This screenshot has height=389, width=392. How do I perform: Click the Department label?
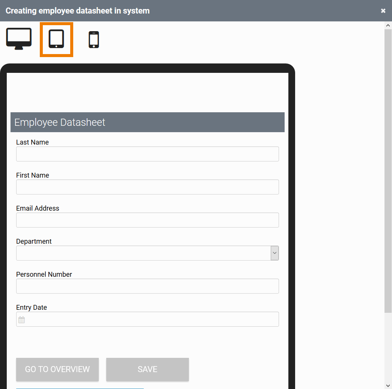[34, 241]
